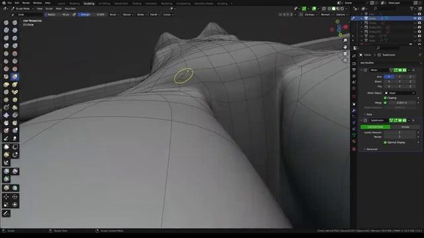Toggle radius pressure sensitivity pen icon
This screenshot has width=424, height=238.
coord(74,15)
